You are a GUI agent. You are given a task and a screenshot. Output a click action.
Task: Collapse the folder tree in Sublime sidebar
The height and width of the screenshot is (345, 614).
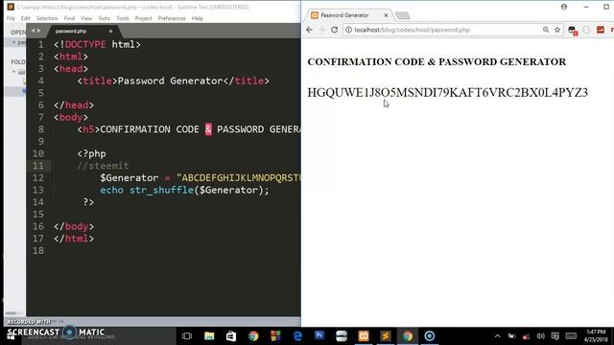pos(14,72)
